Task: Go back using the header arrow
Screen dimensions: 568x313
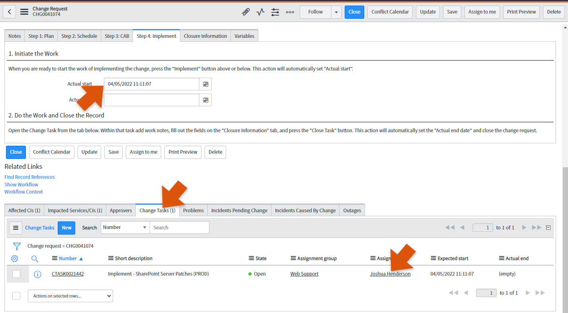Action: pos(10,12)
